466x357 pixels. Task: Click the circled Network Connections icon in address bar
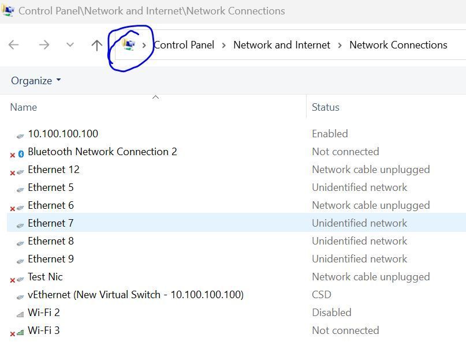[x=129, y=44]
